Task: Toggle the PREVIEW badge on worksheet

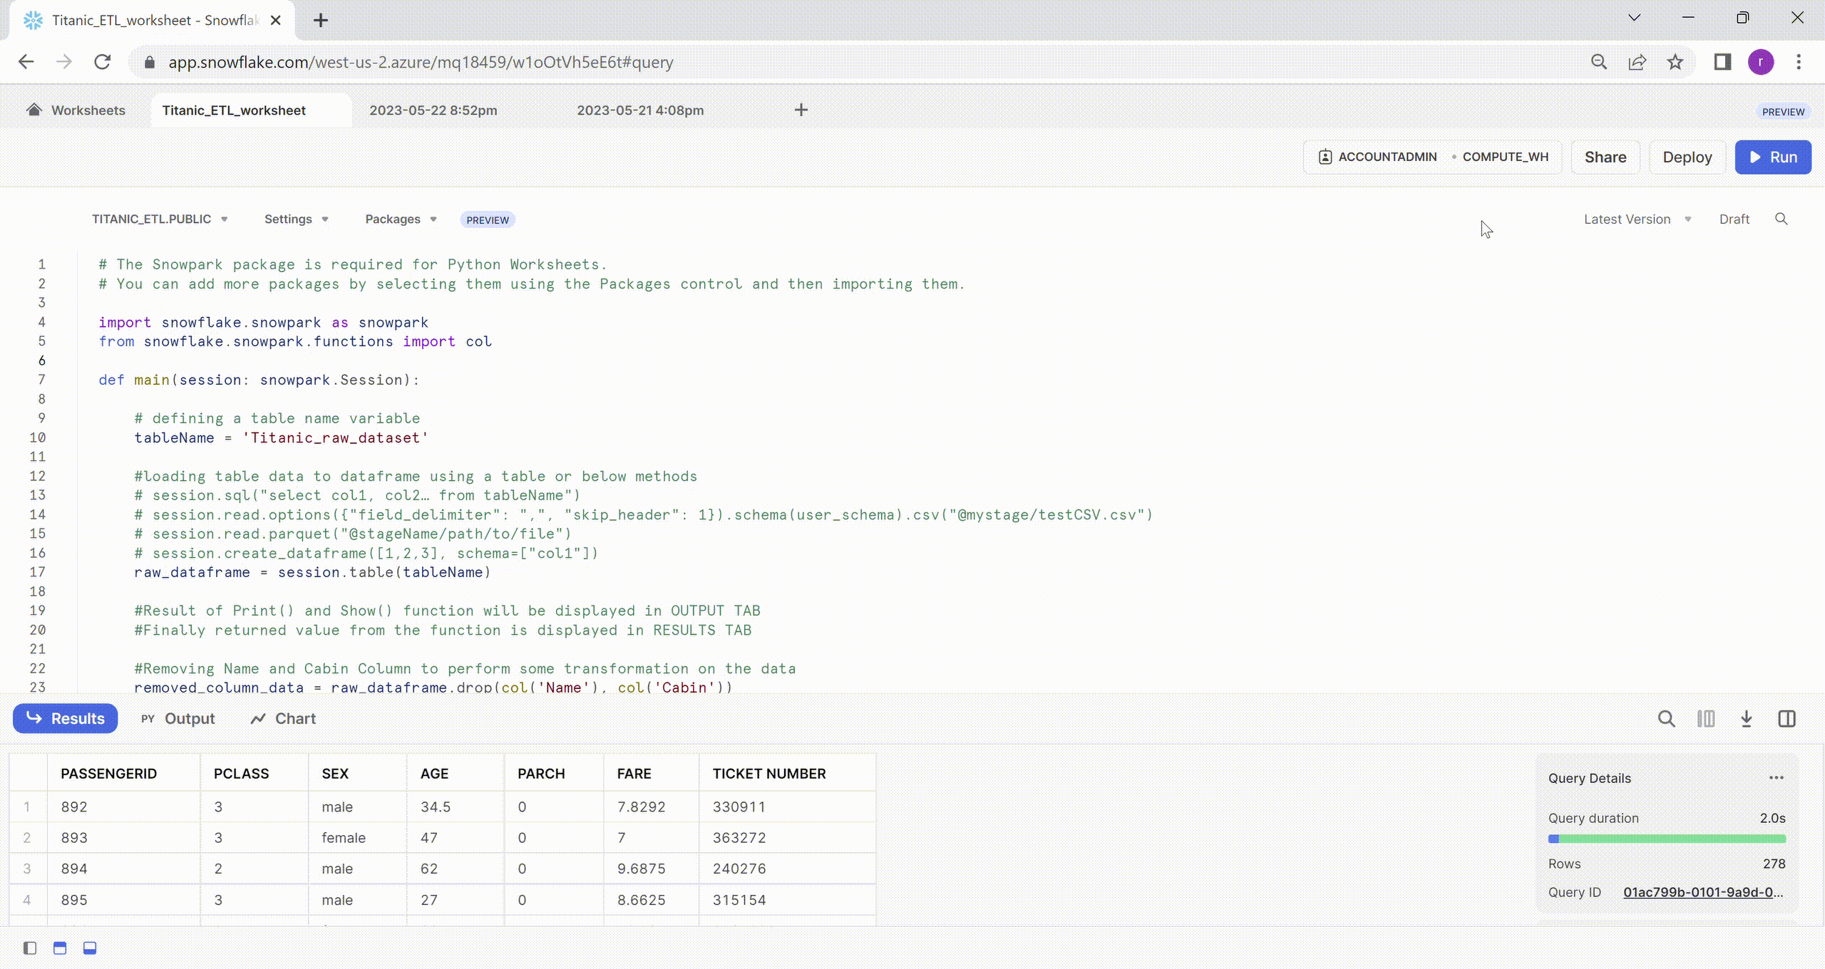Action: click(x=488, y=219)
